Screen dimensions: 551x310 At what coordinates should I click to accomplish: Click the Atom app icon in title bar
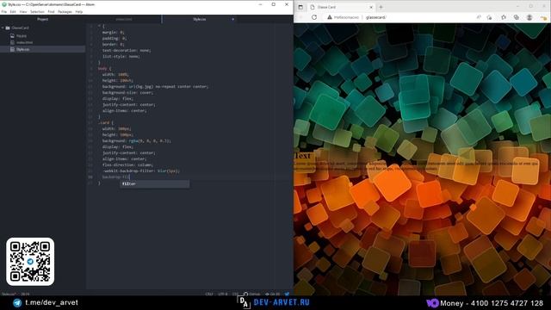tap(3, 4)
